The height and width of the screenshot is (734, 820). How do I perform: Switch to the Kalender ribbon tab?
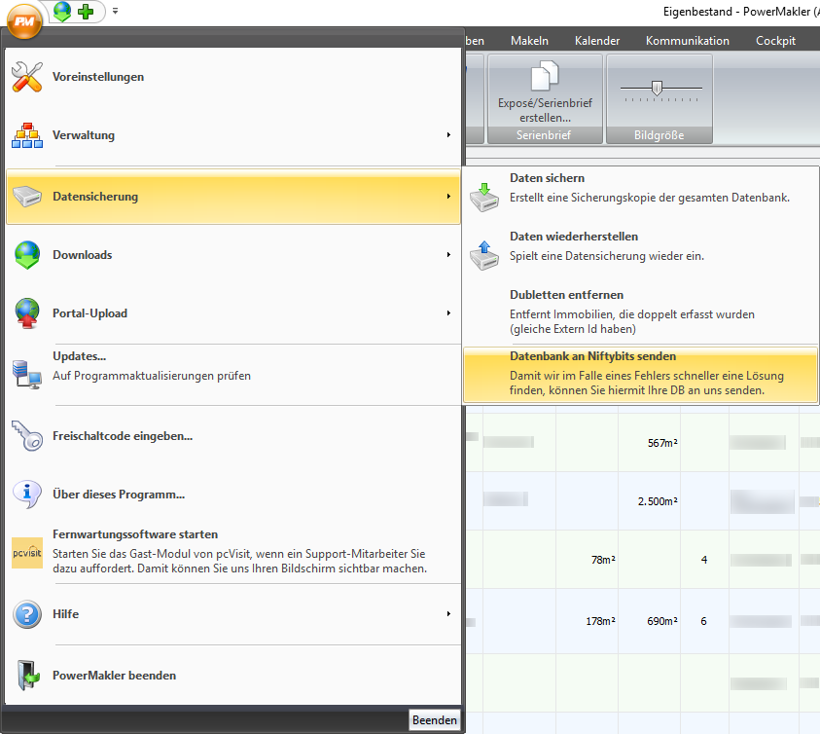596,41
